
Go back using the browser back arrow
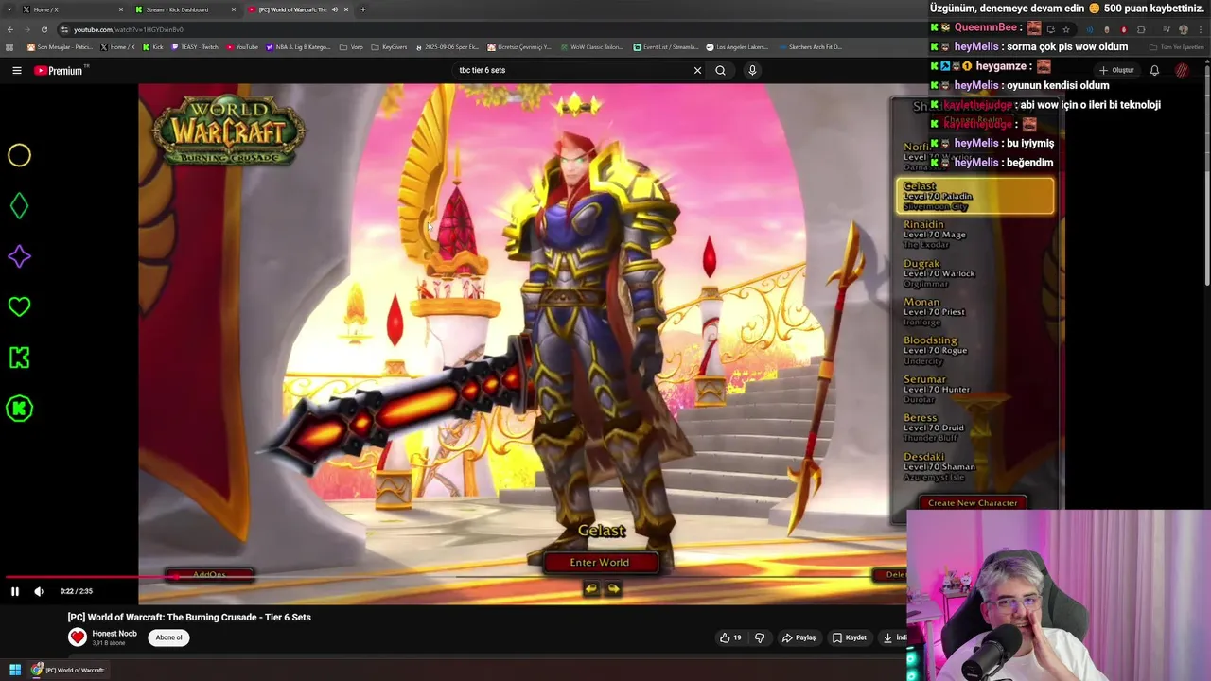[10, 29]
